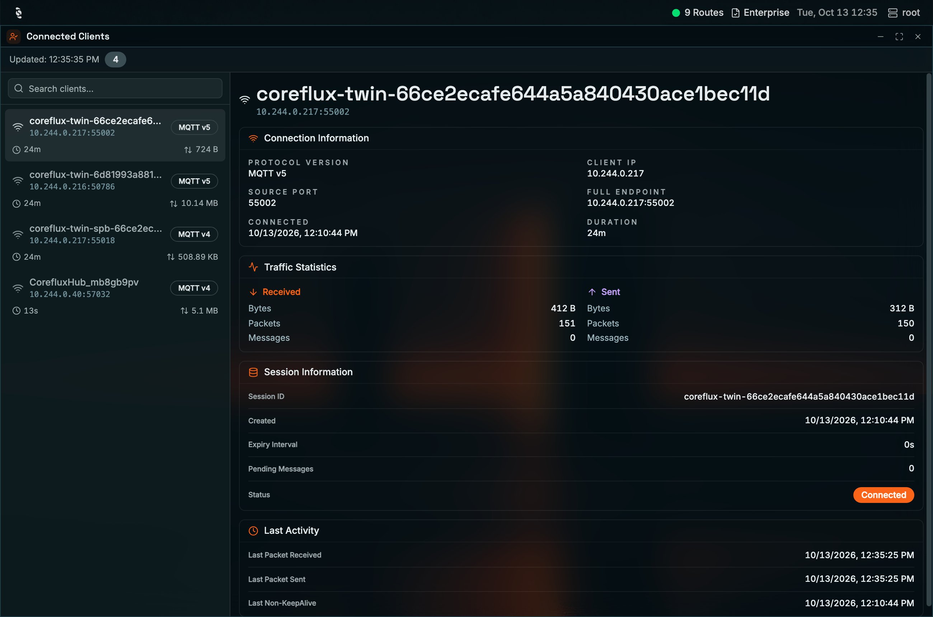The image size is (933, 617).
Task: Click the Coreflux logo in top bar
Action: pyautogui.click(x=19, y=13)
